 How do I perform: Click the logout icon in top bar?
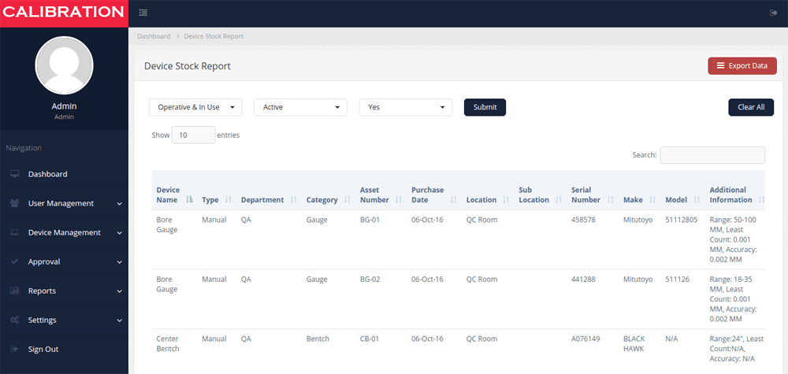coord(774,13)
